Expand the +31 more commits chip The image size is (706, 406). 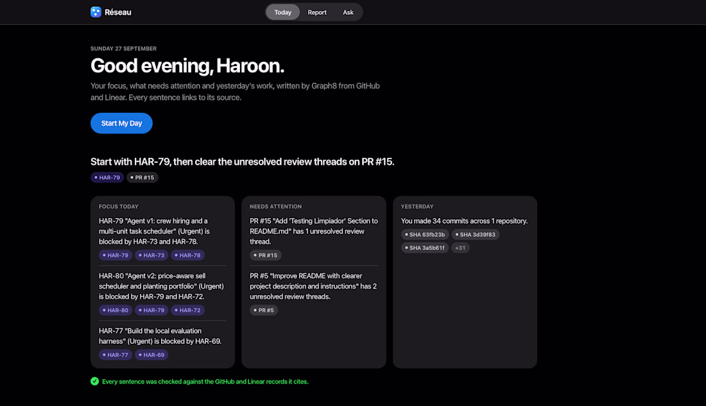coord(460,248)
